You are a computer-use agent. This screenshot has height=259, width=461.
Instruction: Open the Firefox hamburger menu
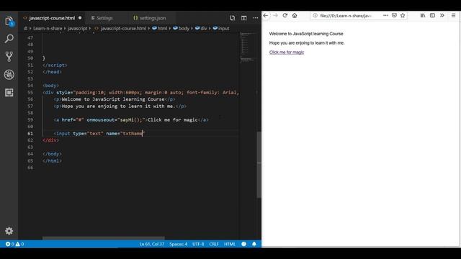pyautogui.click(x=453, y=16)
